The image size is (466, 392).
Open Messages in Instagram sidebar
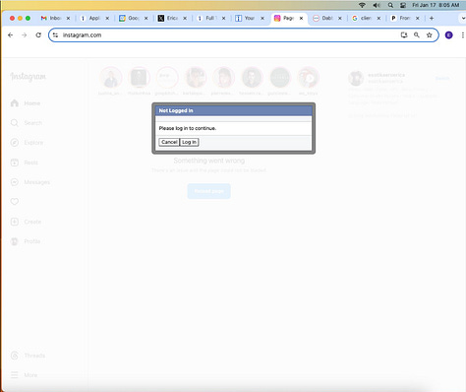[30, 182]
